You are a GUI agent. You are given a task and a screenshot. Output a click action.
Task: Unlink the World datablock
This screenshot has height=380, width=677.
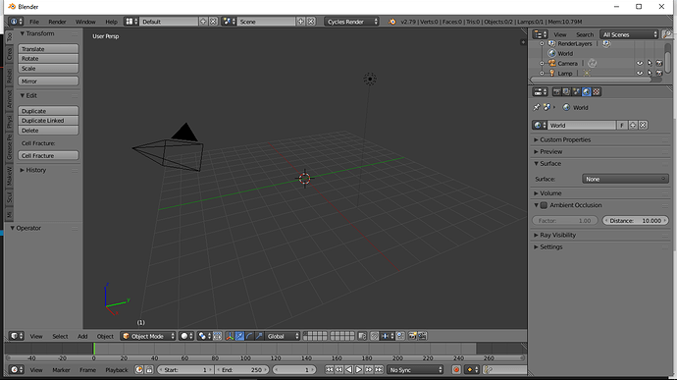(x=643, y=125)
